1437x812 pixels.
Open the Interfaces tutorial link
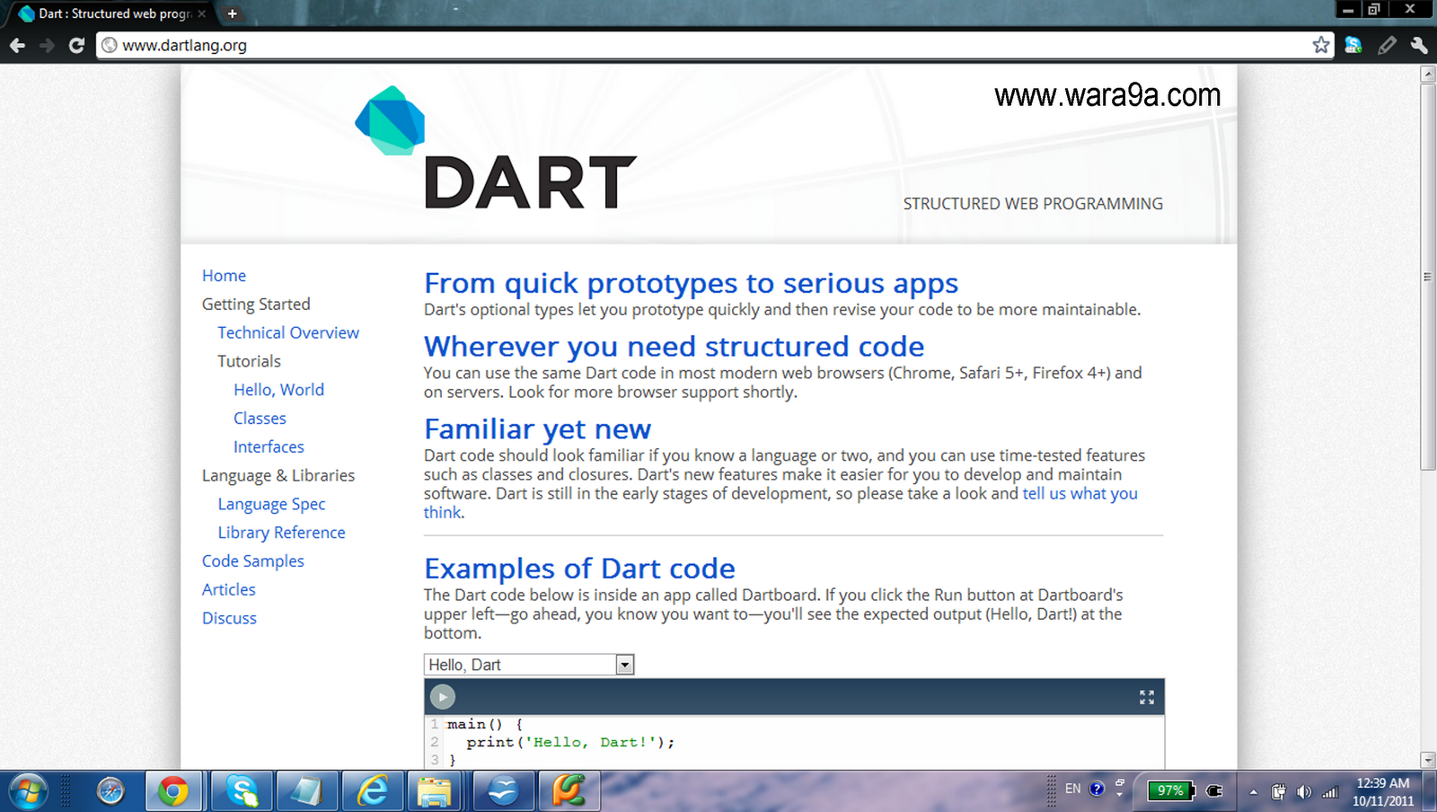269,447
